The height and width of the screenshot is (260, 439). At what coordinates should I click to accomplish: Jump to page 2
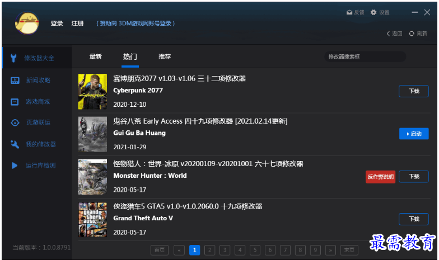(x=209, y=250)
